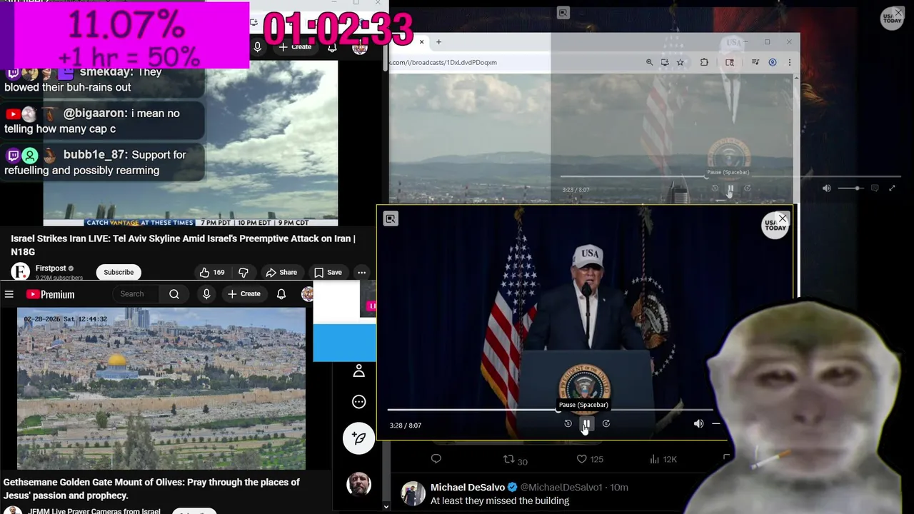Click install-app icon in Chrome address bar
914x514 pixels.
coord(665,62)
